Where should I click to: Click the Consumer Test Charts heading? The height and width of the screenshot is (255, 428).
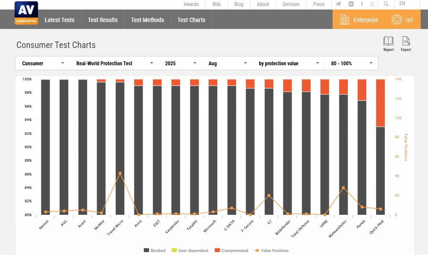pos(56,45)
